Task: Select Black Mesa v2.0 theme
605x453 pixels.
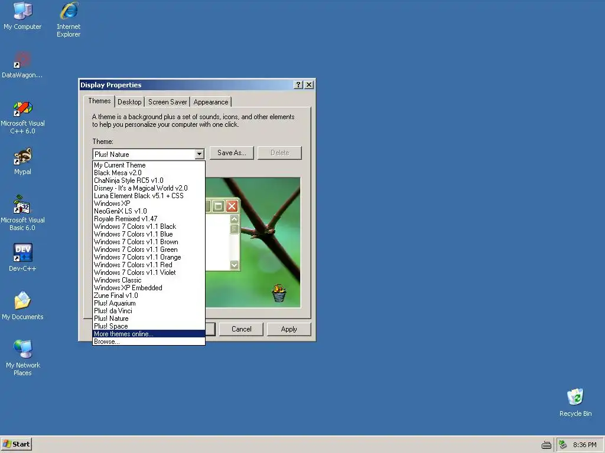Action: [148, 173]
